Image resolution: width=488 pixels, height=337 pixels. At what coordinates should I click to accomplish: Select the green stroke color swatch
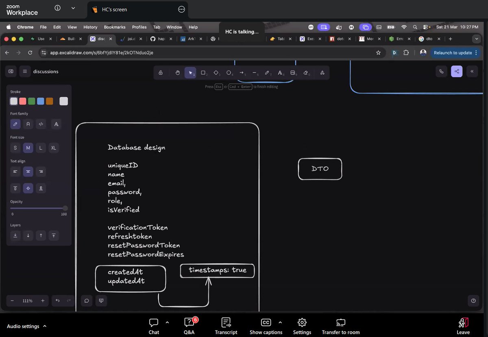(x=32, y=101)
